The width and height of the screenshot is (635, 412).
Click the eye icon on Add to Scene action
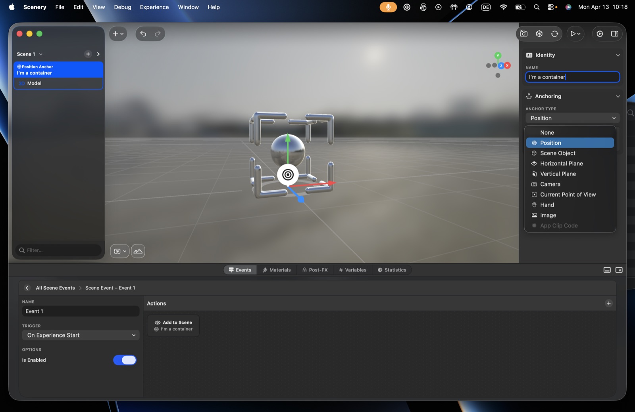[x=158, y=322]
